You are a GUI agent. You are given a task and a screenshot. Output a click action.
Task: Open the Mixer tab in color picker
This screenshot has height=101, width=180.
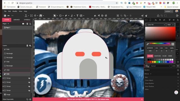(x=170, y=56)
